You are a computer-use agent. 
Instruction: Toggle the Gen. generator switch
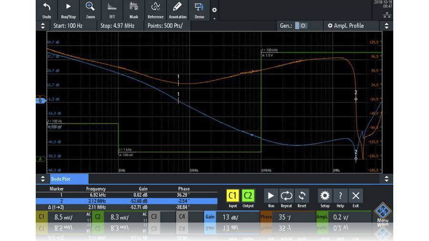tap(300, 26)
